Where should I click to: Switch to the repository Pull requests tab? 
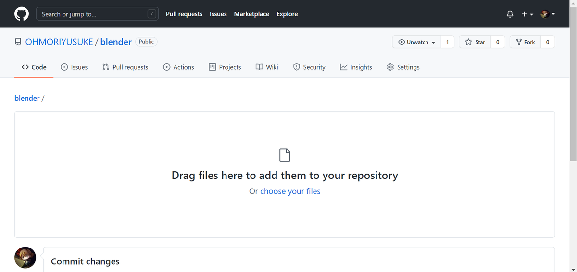[x=125, y=67]
